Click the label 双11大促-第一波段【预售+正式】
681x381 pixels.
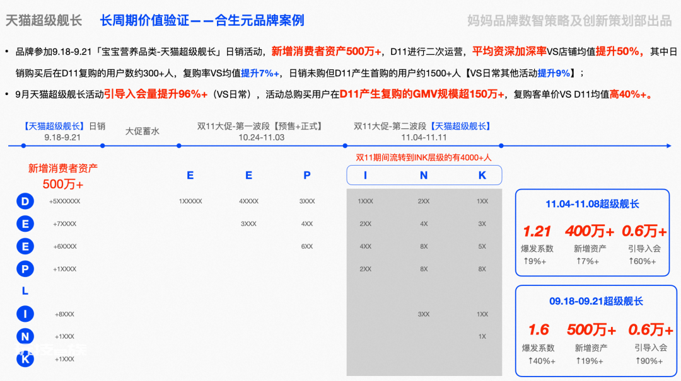(x=261, y=127)
